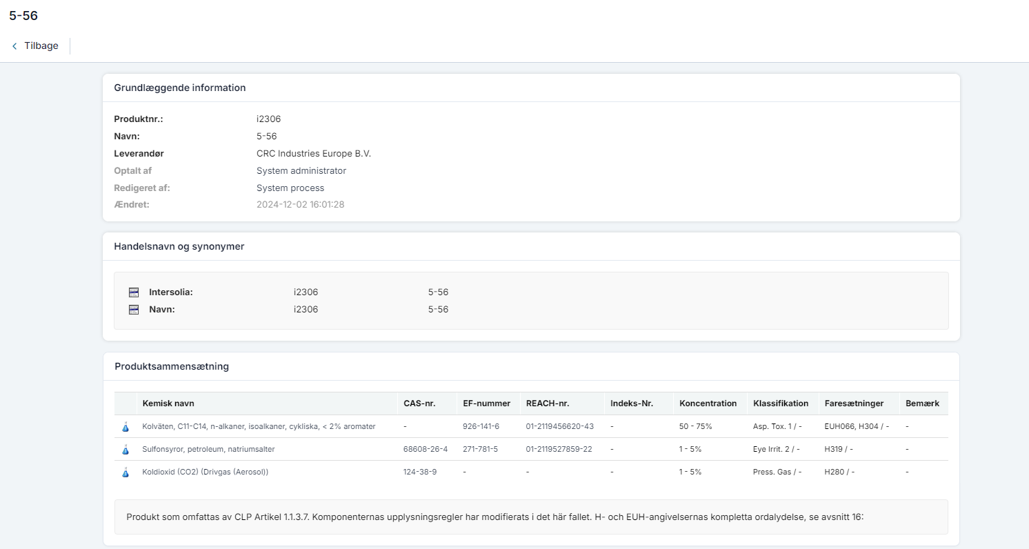
Task: Click the page title 5-56
Action: click(x=23, y=15)
